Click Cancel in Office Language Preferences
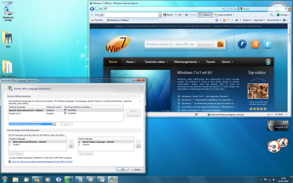 pyautogui.click(x=137, y=169)
